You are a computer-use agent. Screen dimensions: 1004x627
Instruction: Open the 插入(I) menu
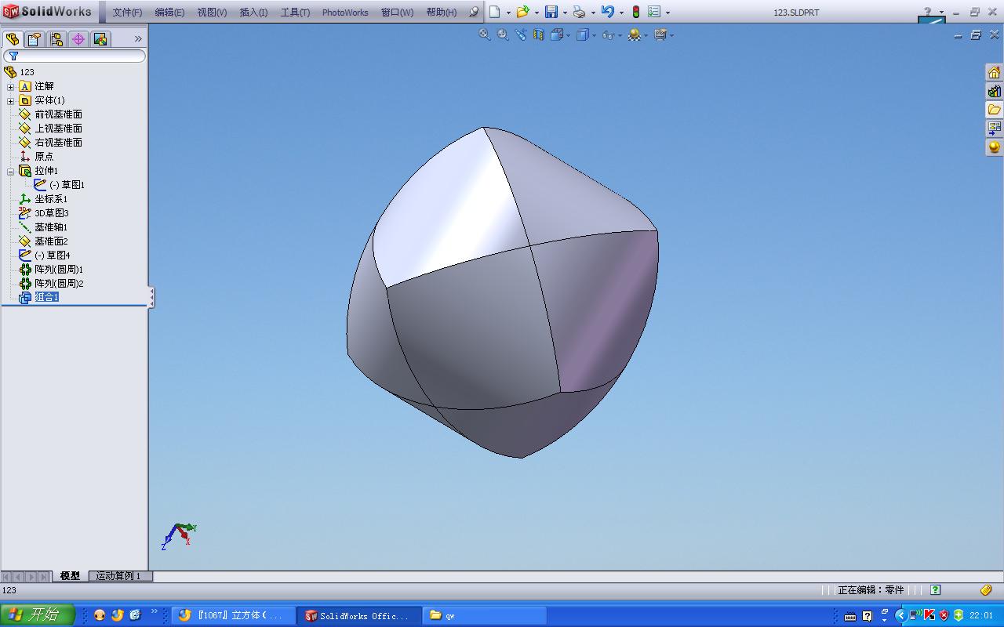pos(253,13)
